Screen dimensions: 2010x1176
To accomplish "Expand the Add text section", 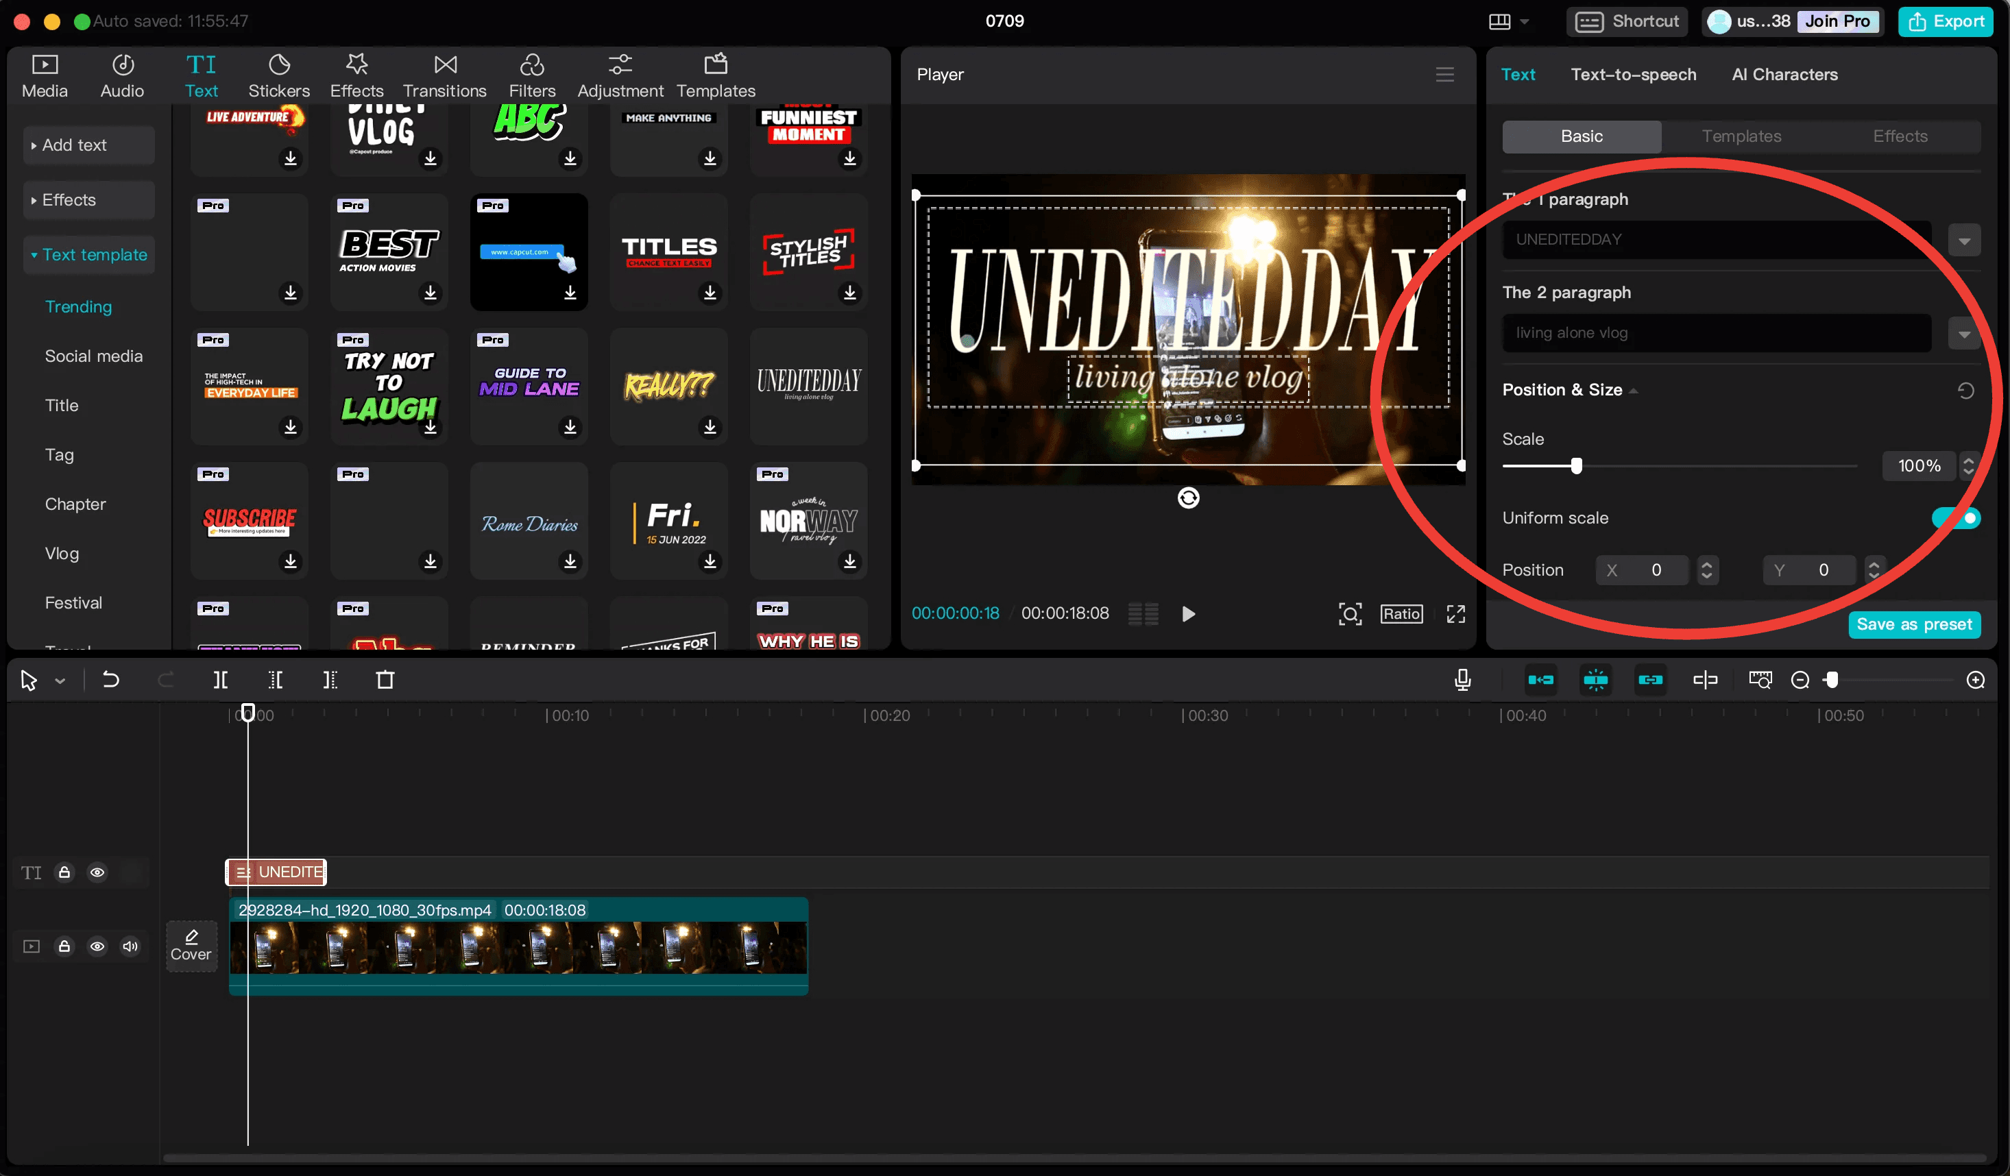I will pos(88,145).
